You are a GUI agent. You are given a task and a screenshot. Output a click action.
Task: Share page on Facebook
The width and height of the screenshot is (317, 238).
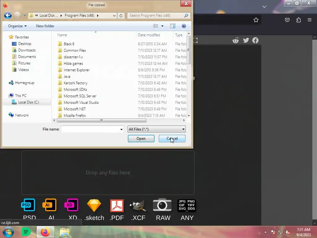[255, 40]
